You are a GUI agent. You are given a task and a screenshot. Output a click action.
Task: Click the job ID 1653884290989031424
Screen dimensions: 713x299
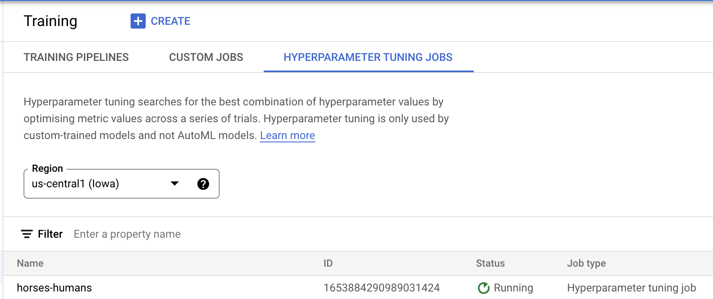click(381, 288)
